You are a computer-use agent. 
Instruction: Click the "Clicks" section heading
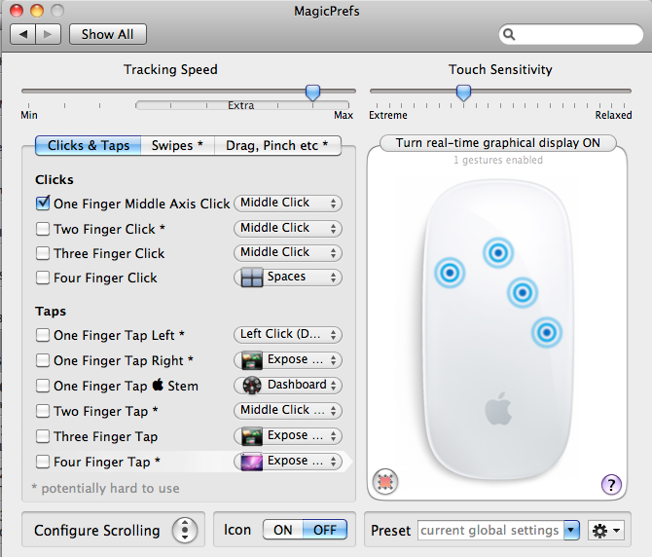click(x=54, y=180)
